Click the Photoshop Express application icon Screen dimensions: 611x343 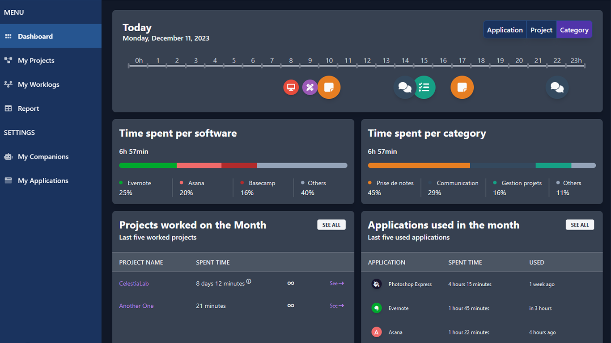click(x=376, y=283)
